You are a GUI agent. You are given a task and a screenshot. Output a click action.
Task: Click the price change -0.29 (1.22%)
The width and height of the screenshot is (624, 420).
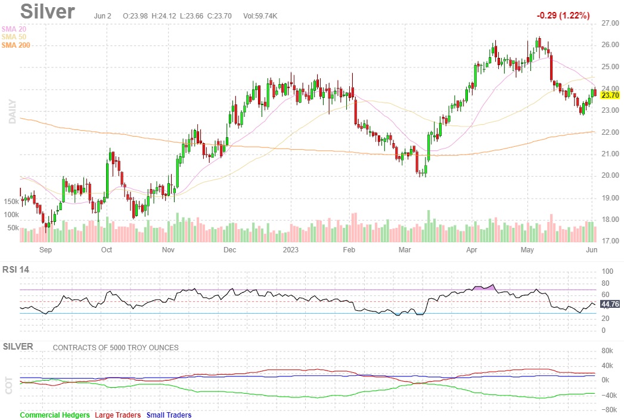(563, 16)
